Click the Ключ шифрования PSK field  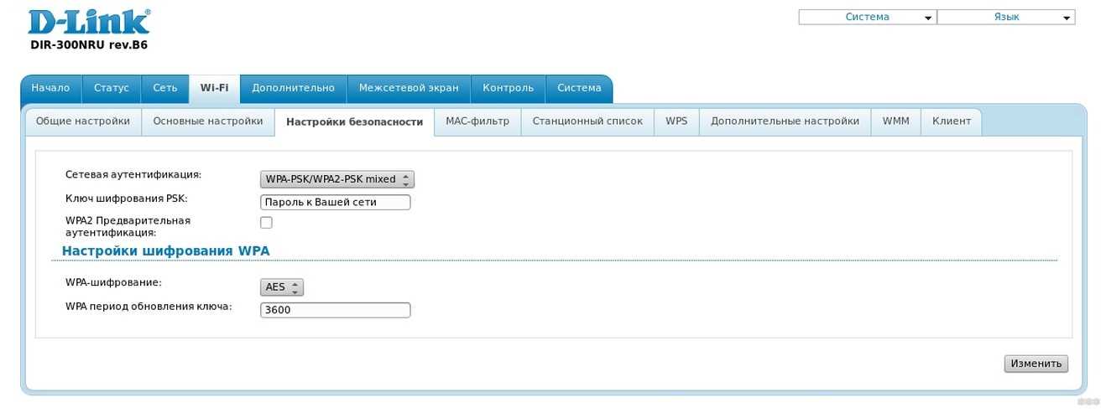(336, 202)
